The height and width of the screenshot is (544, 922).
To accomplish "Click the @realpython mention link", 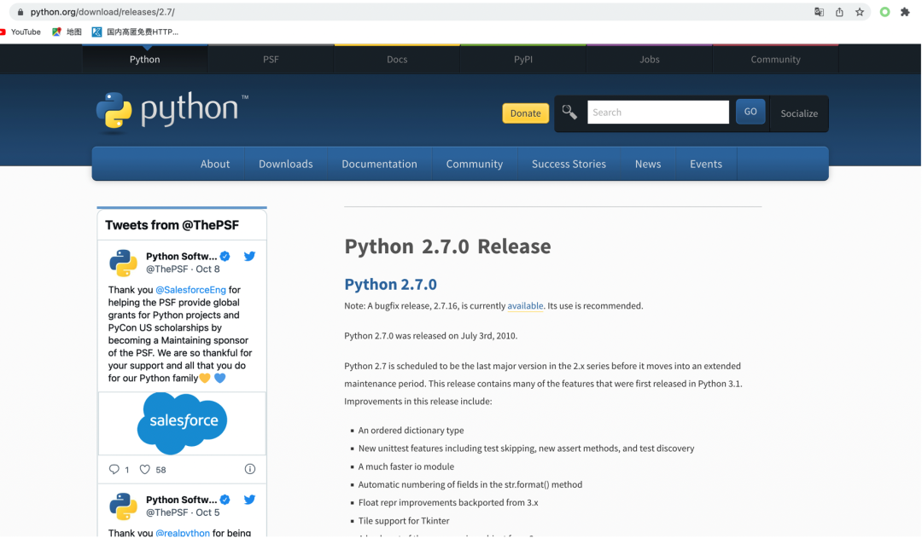I will (183, 533).
